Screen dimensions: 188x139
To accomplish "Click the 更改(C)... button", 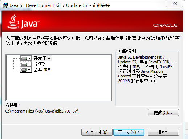I will tap(163, 113).
